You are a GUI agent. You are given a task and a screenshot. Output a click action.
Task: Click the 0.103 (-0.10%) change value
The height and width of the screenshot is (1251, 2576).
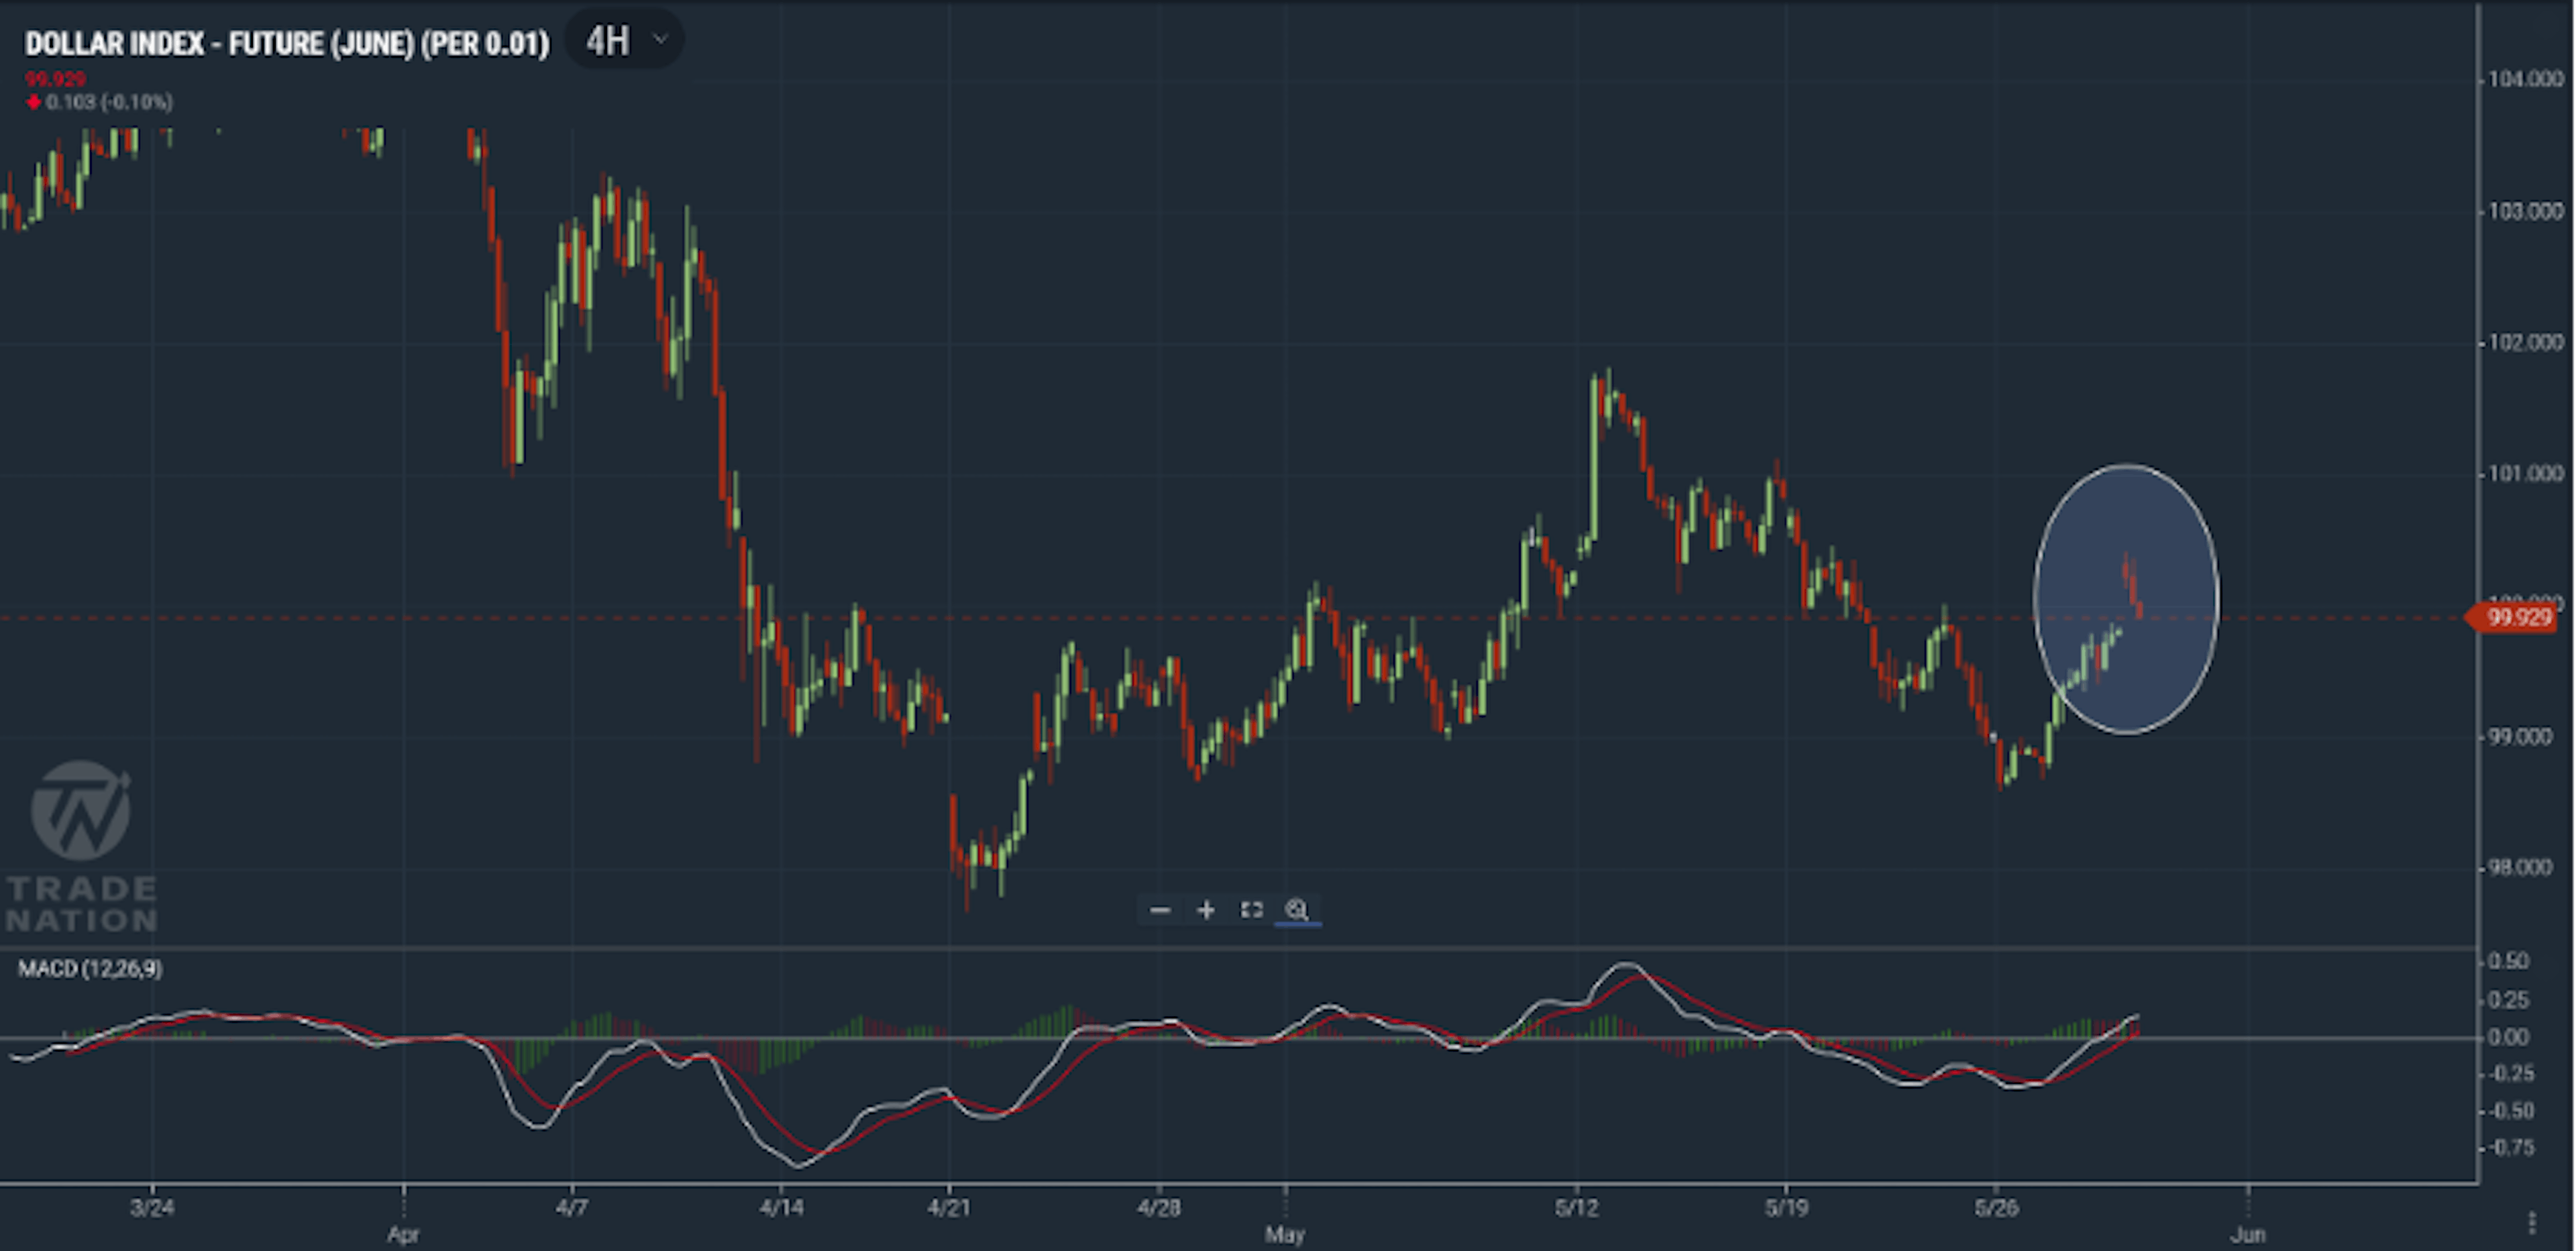[x=108, y=102]
